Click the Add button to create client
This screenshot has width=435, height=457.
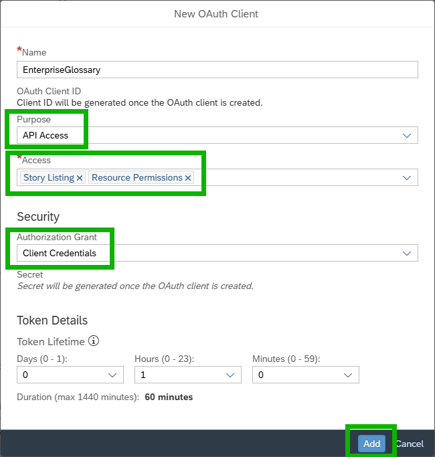pyautogui.click(x=371, y=444)
